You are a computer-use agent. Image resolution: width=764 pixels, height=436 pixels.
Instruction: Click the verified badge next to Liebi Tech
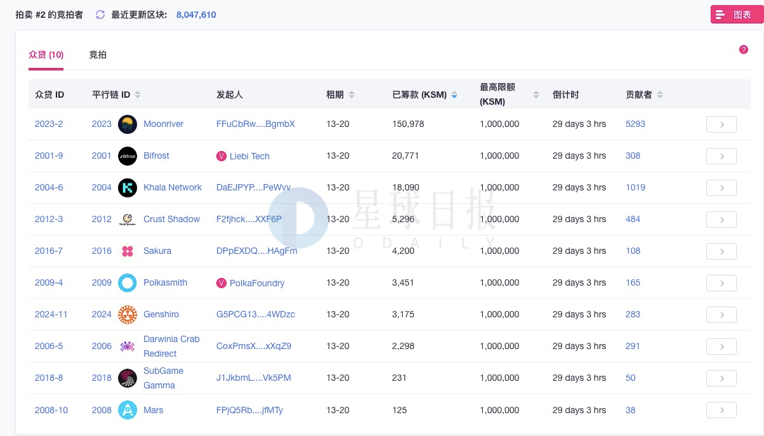(221, 156)
